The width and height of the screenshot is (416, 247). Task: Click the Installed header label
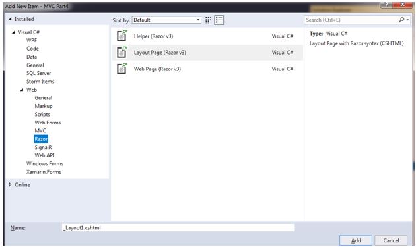click(x=24, y=19)
